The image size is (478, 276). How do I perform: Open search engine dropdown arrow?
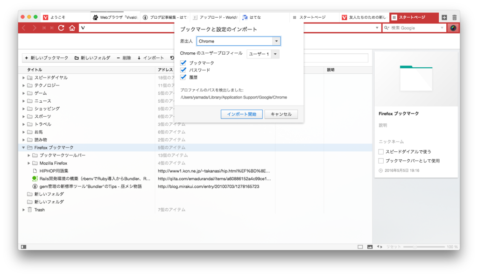coord(442,28)
